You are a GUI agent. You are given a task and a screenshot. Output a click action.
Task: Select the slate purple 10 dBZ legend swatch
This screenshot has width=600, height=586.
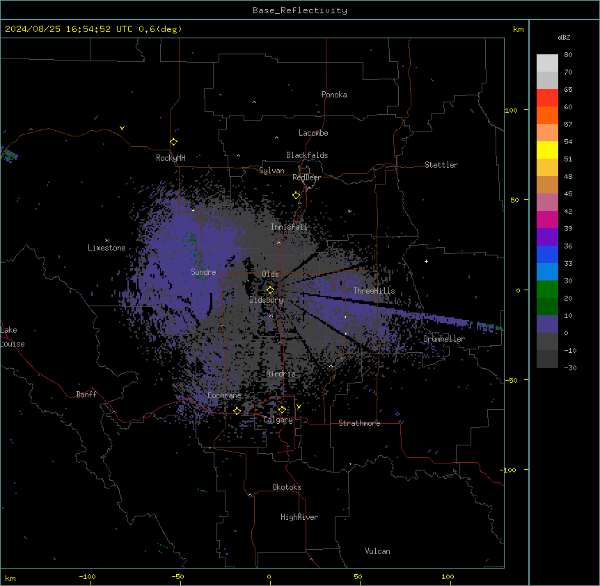[x=547, y=324]
